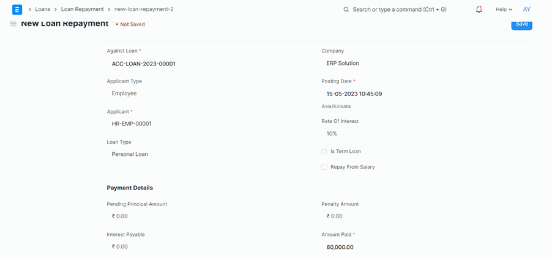Image resolution: width=552 pixels, height=258 pixels.
Task: Click the New Loan Repayment title
Action: [x=65, y=24]
